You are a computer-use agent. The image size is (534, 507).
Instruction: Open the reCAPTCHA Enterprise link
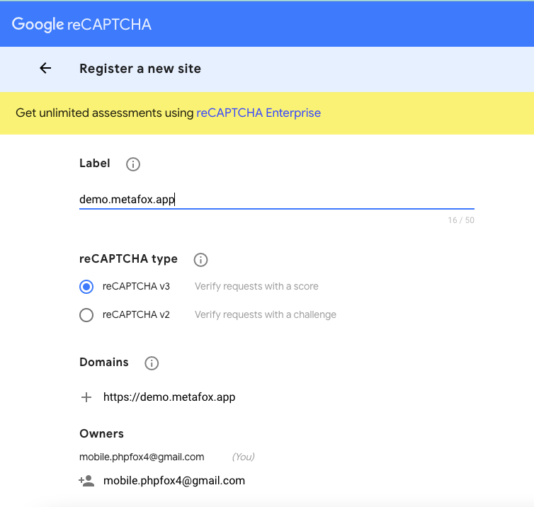pos(259,113)
